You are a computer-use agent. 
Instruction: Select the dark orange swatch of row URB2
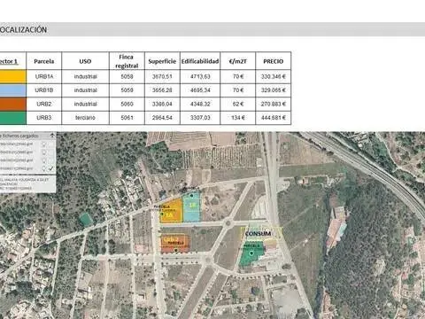12,104
